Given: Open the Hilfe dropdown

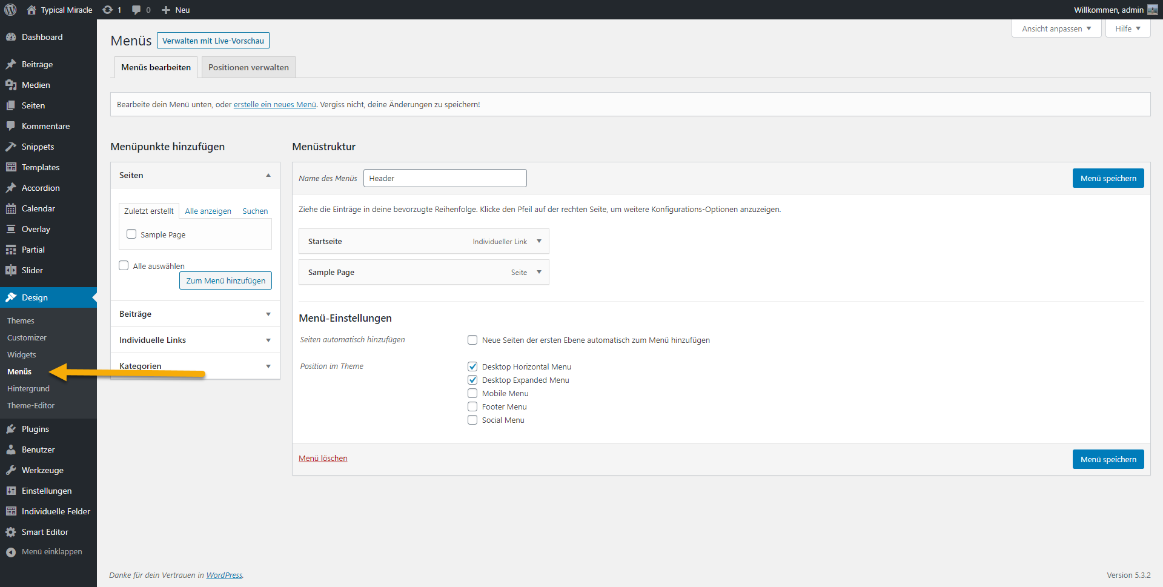Looking at the screenshot, I should (x=1128, y=28).
